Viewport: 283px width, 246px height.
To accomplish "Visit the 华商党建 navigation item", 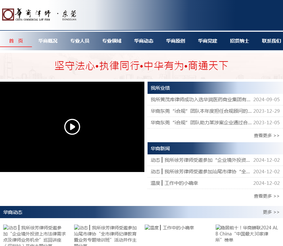I will (208, 41).
